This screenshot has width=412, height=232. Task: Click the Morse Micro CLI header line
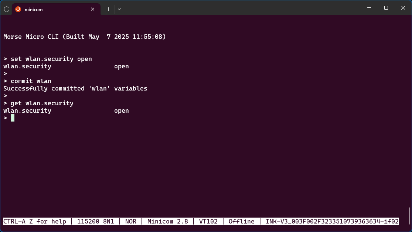[85, 37]
